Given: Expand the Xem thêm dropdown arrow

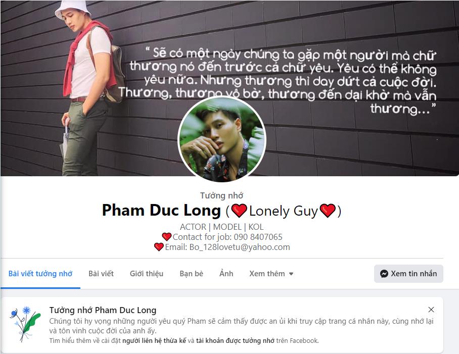Looking at the screenshot, I should click(x=291, y=274).
